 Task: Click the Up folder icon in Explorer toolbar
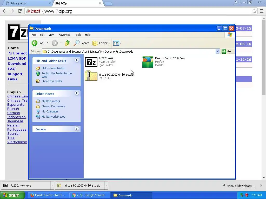coord(67,43)
